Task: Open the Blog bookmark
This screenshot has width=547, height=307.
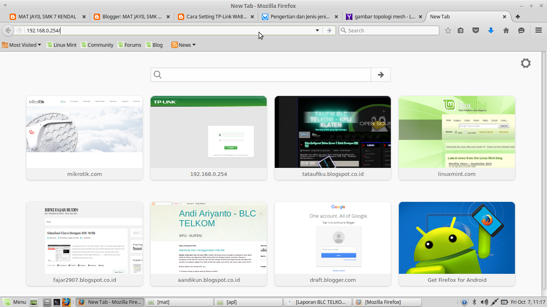Action: [x=154, y=45]
